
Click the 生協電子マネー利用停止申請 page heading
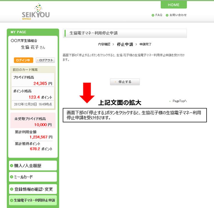pos(94,33)
